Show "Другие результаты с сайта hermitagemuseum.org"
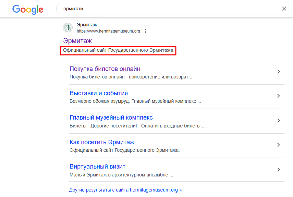 point(125,189)
